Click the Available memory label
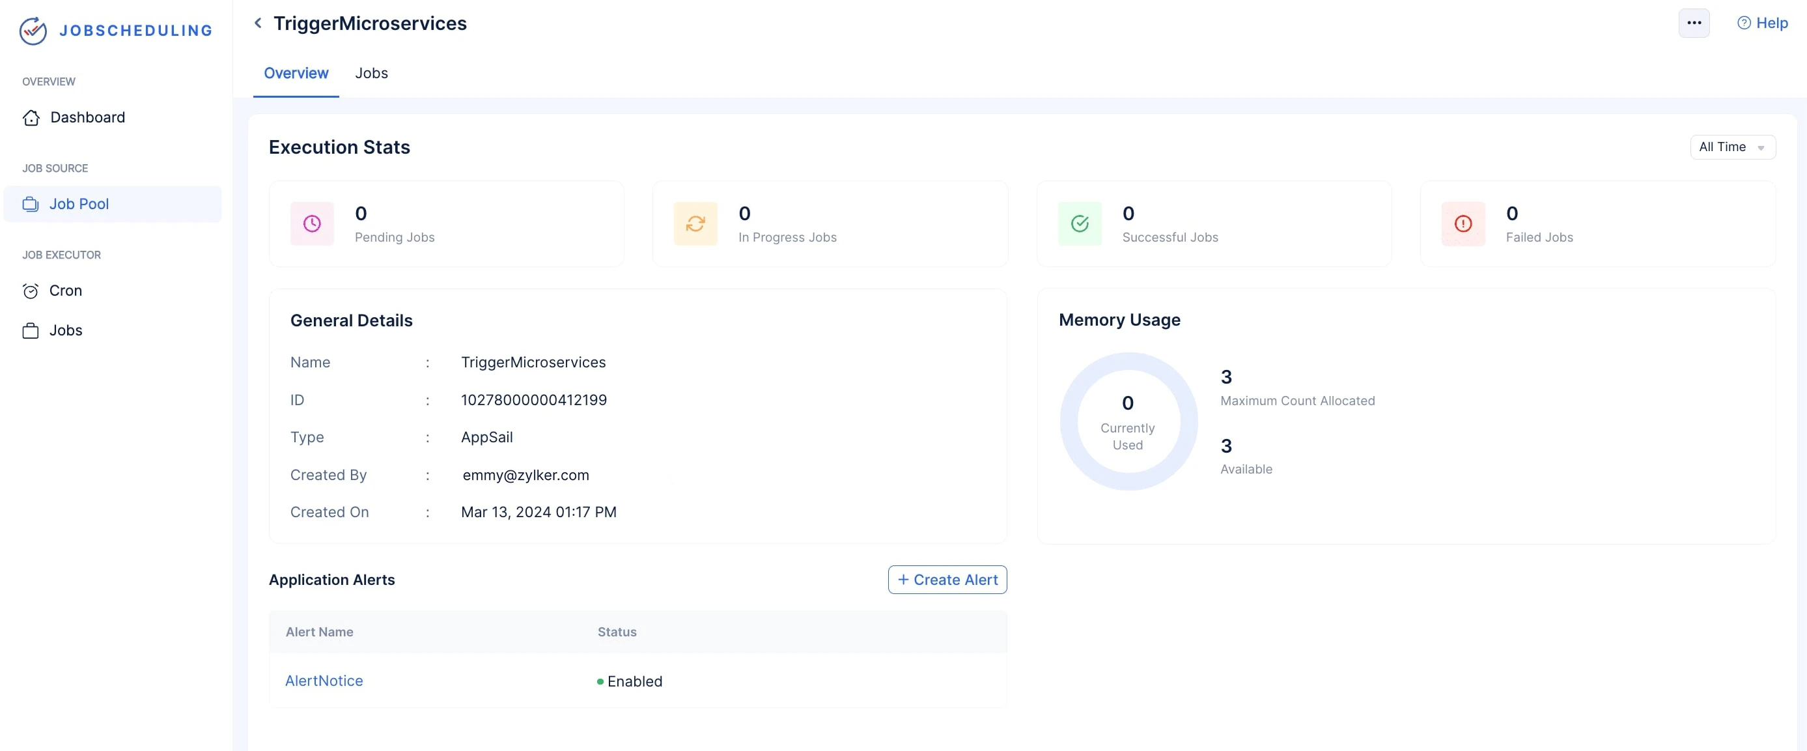This screenshot has height=751, width=1807. [x=1246, y=469]
